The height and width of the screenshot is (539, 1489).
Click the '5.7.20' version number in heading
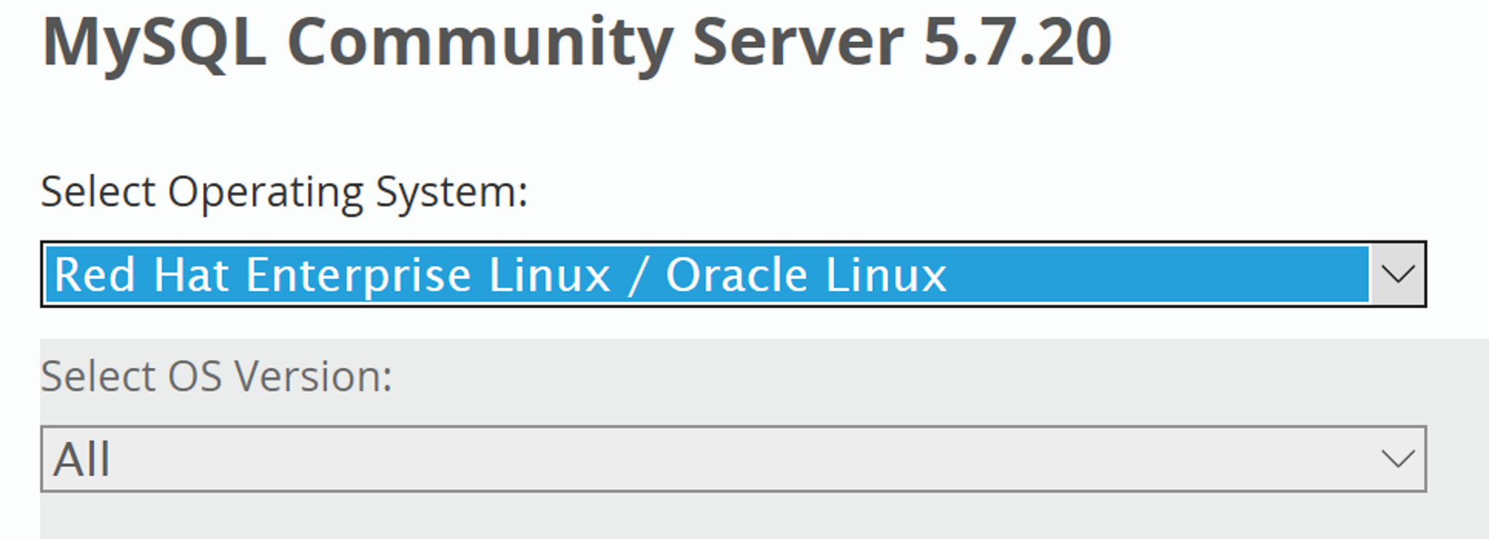[x=1017, y=42]
